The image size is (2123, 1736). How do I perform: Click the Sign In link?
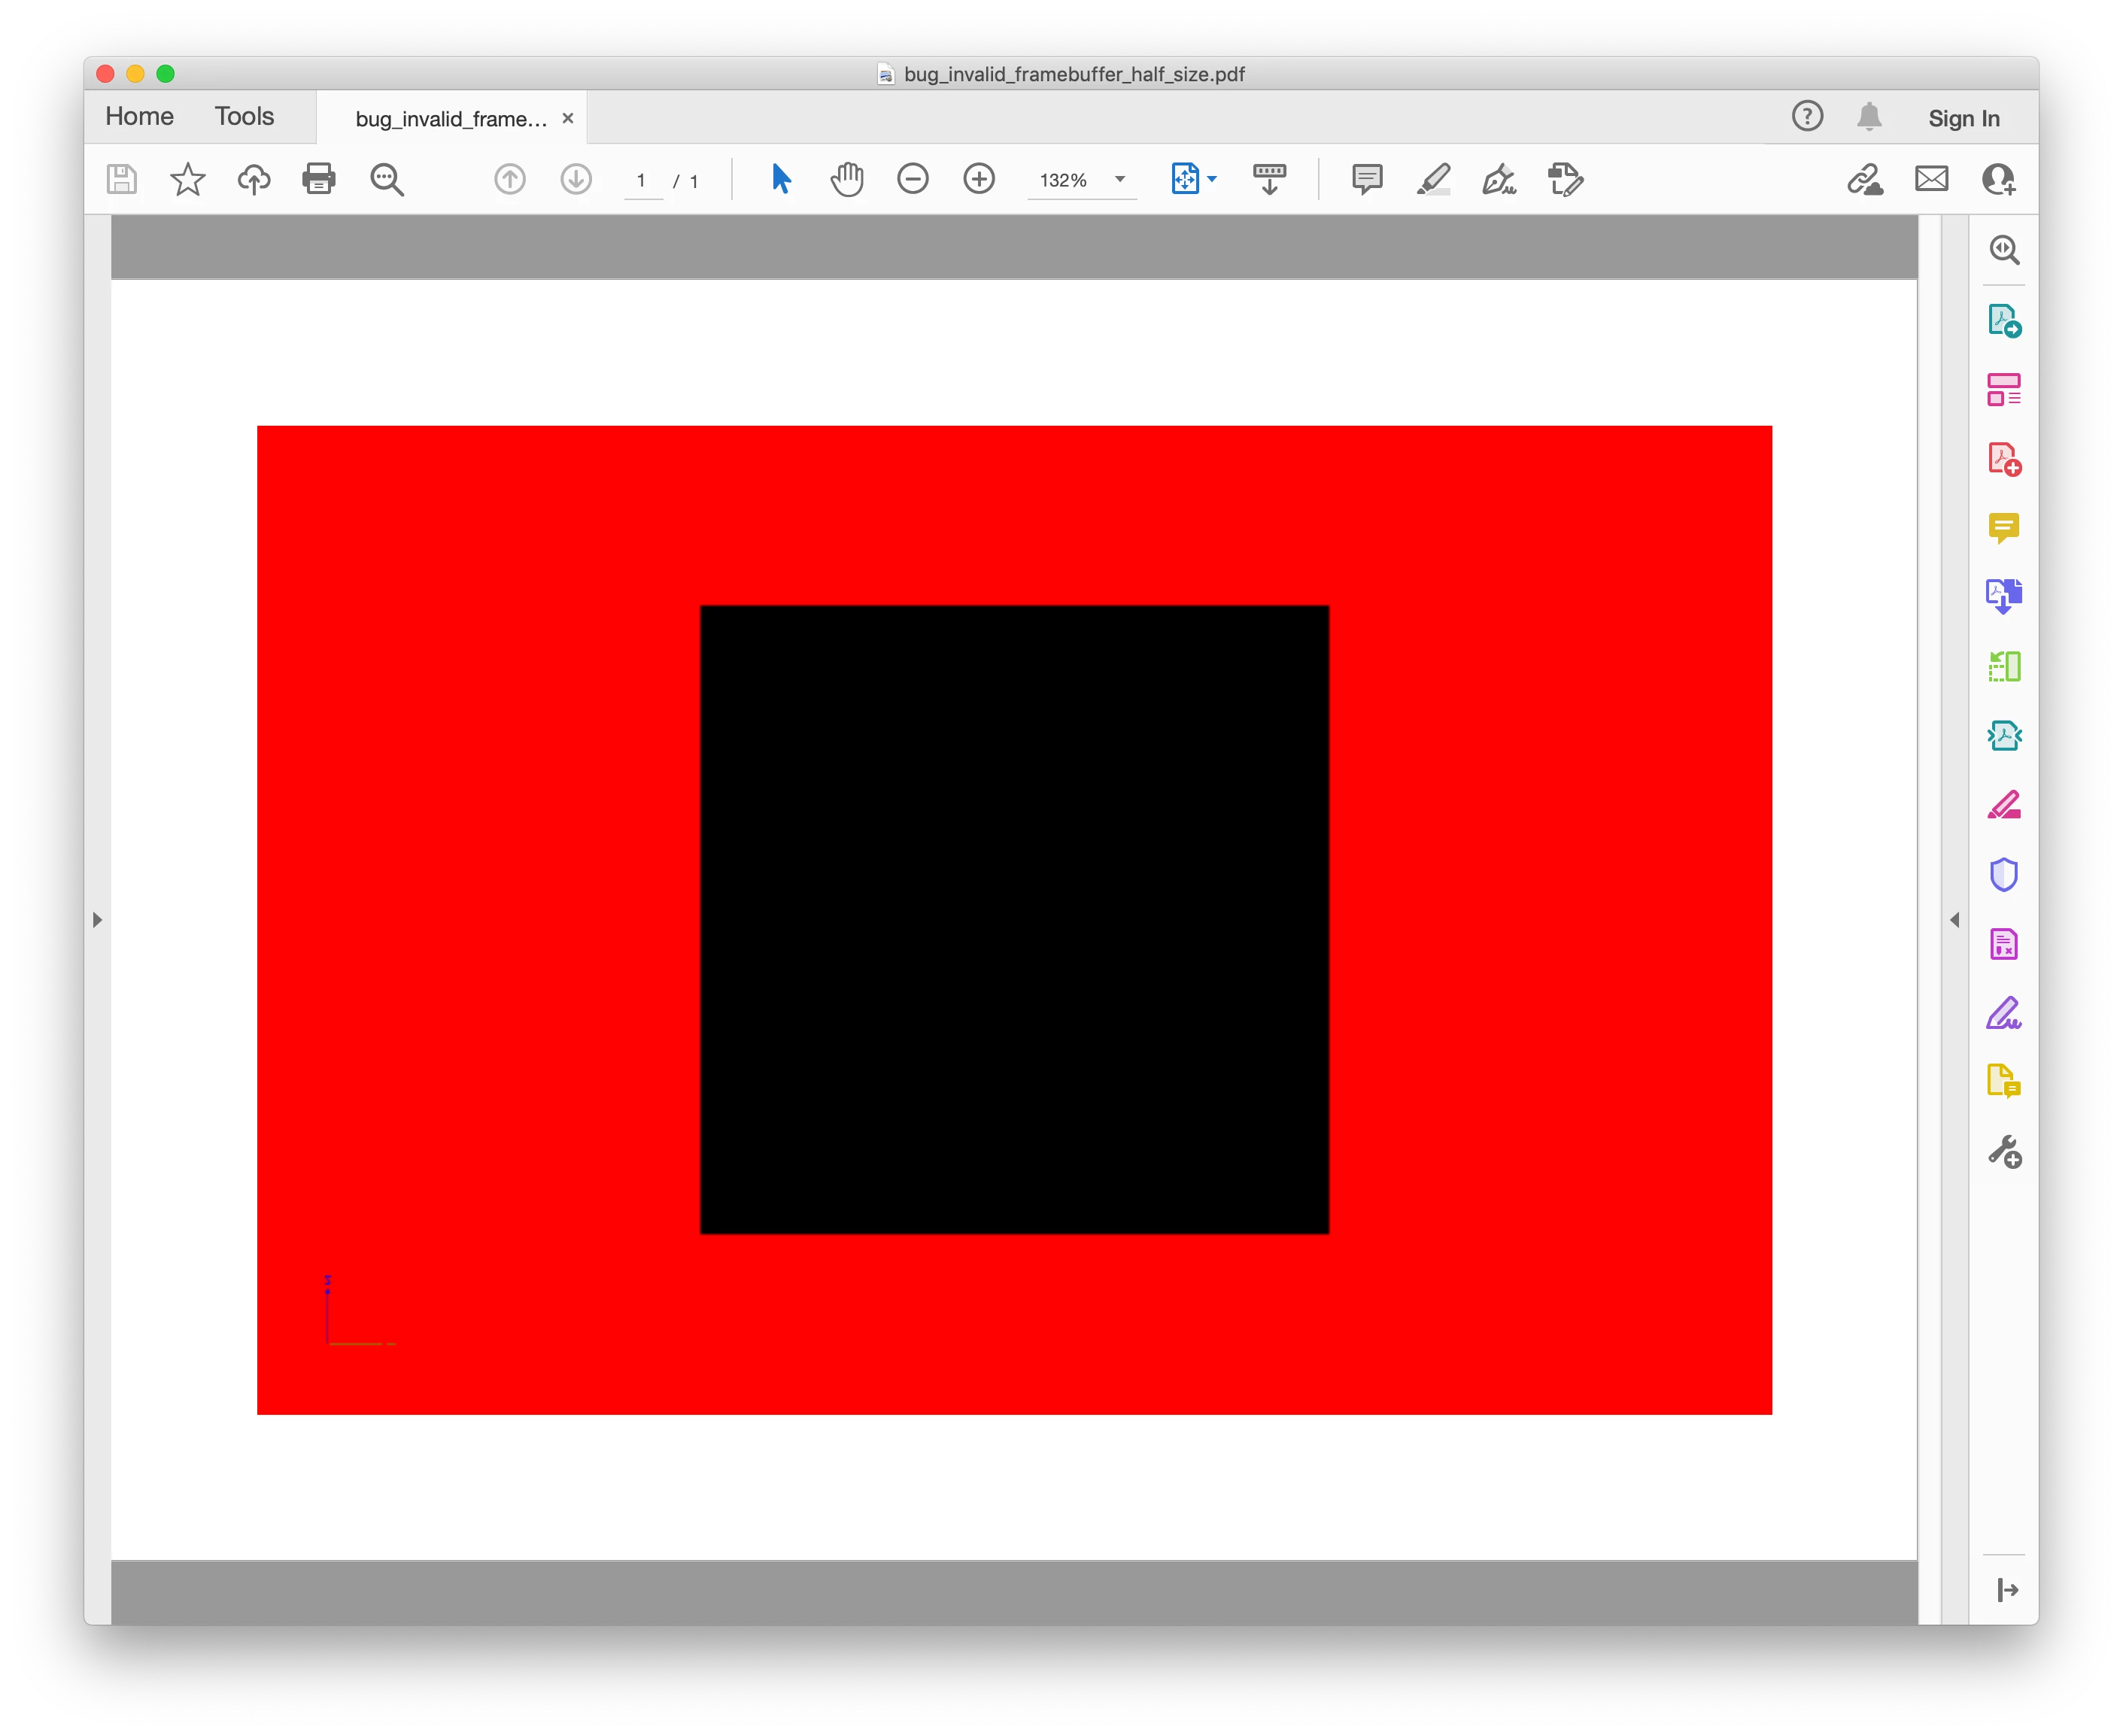(1963, 119)
